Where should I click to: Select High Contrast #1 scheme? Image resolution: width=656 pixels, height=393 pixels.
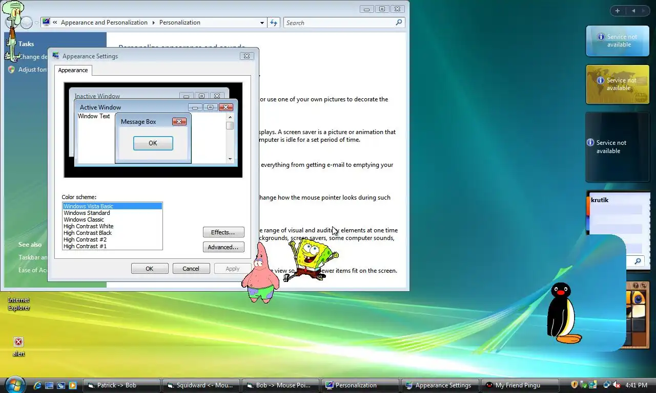[112, 246]
